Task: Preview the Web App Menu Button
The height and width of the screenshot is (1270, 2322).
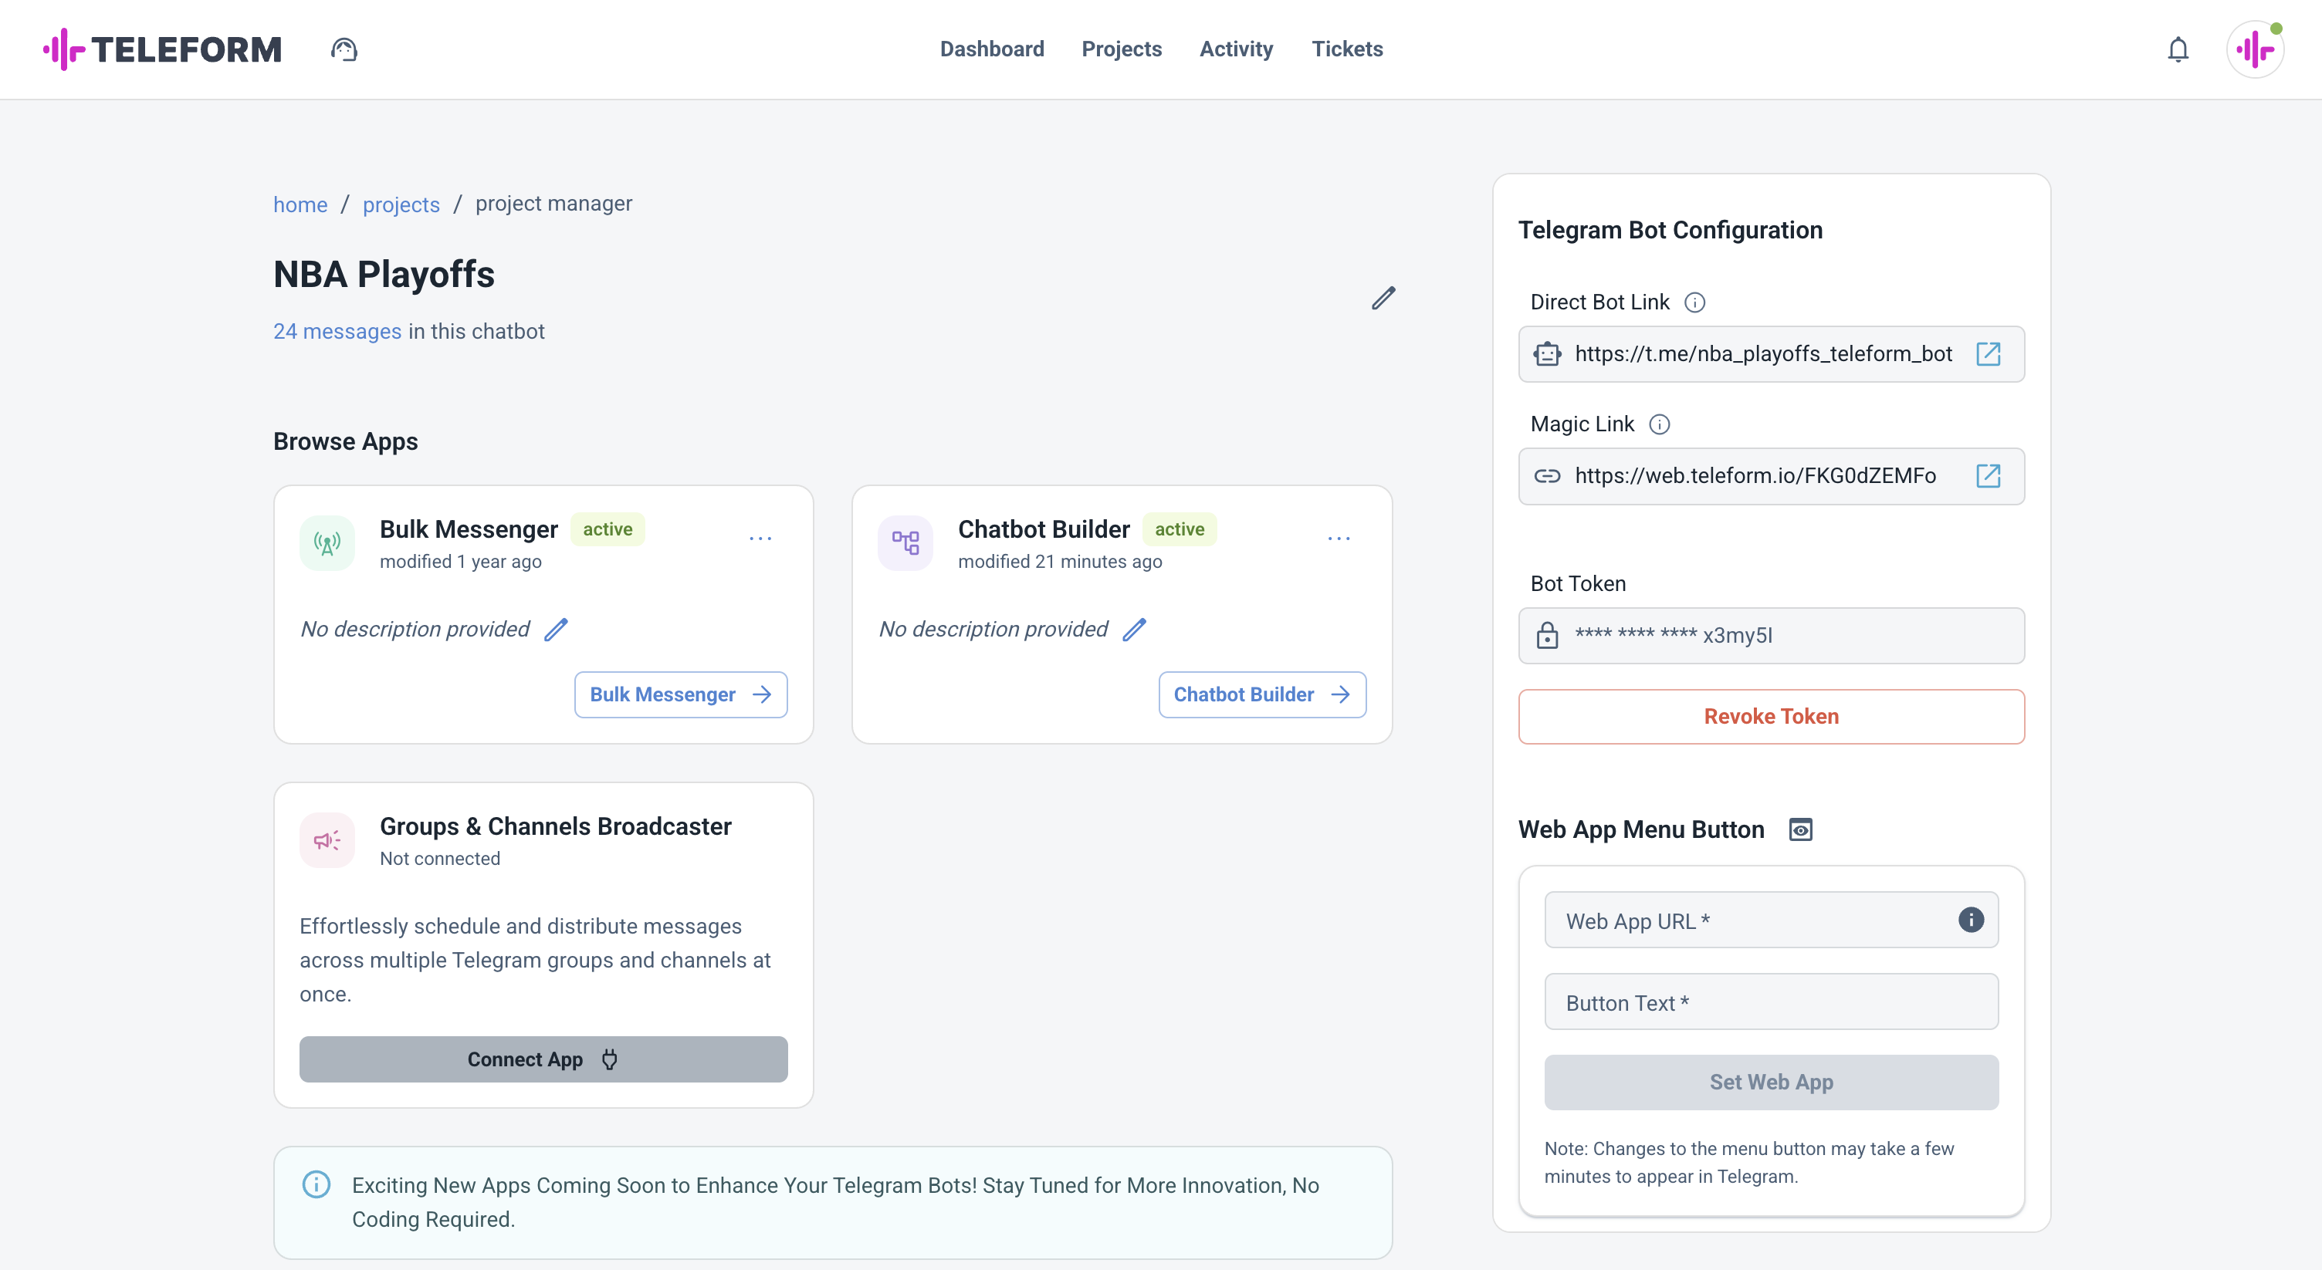Action: 1800,829
